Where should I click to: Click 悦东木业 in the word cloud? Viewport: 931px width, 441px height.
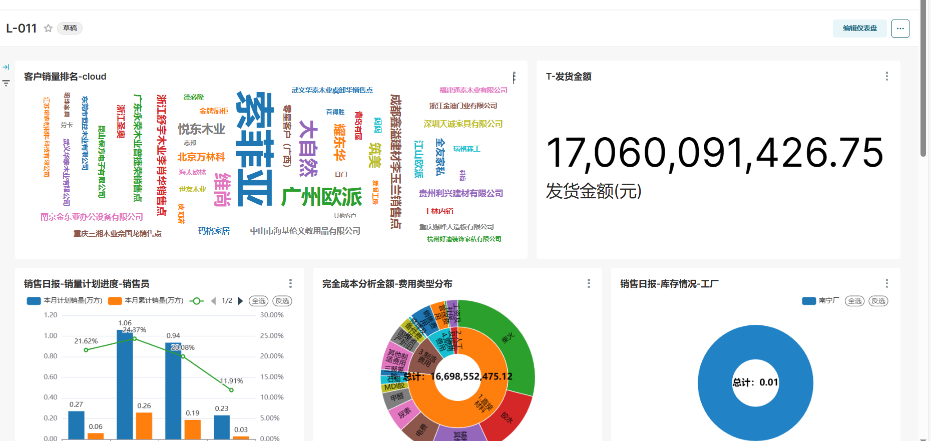click(202, 129)
